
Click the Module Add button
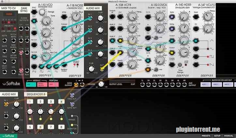click(31, 85)
